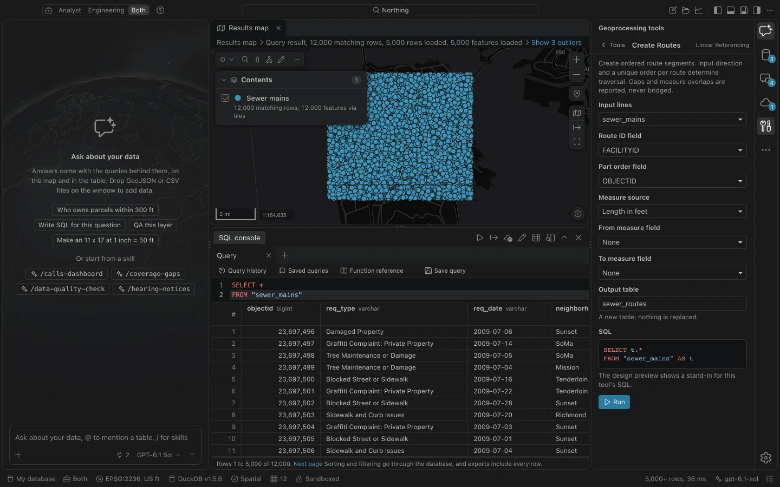This screenshot has height=487, width=780.
Task: Click the Run button in Create Routes
Action: click(x=614, y=402)
